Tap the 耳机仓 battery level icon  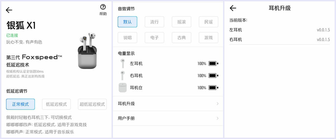(213, 88)
